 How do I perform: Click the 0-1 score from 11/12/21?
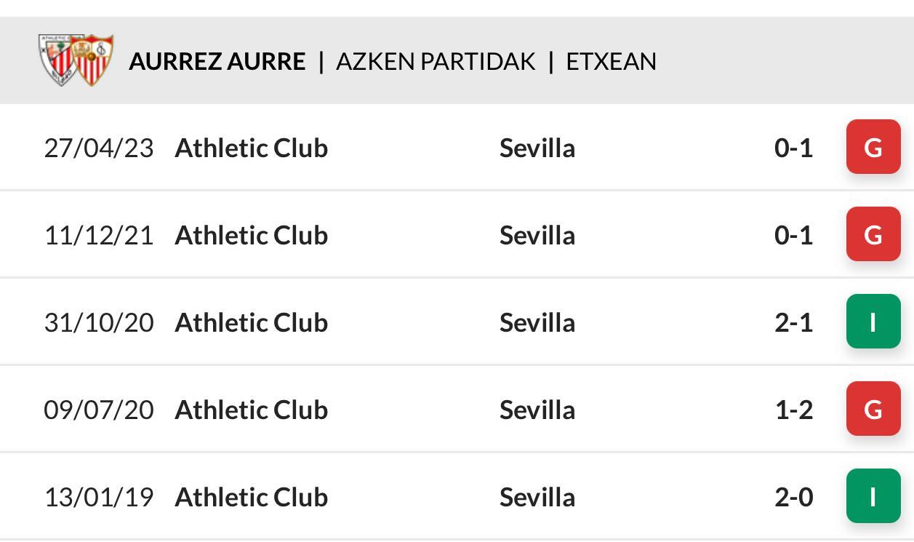coord(794,235)
